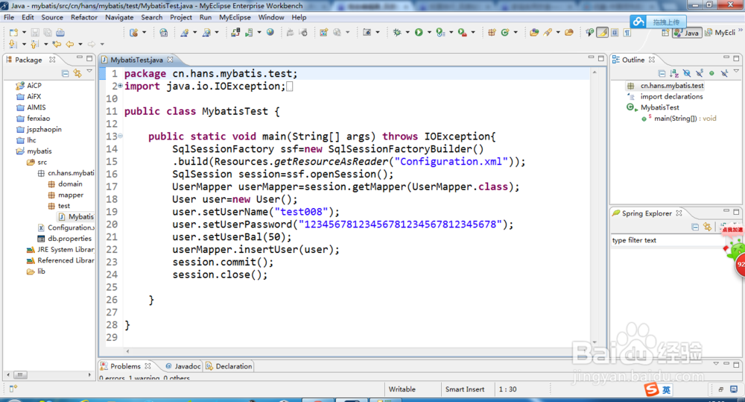Select JRE System Library node
The image size is (745, 402).
coord(60,250)
